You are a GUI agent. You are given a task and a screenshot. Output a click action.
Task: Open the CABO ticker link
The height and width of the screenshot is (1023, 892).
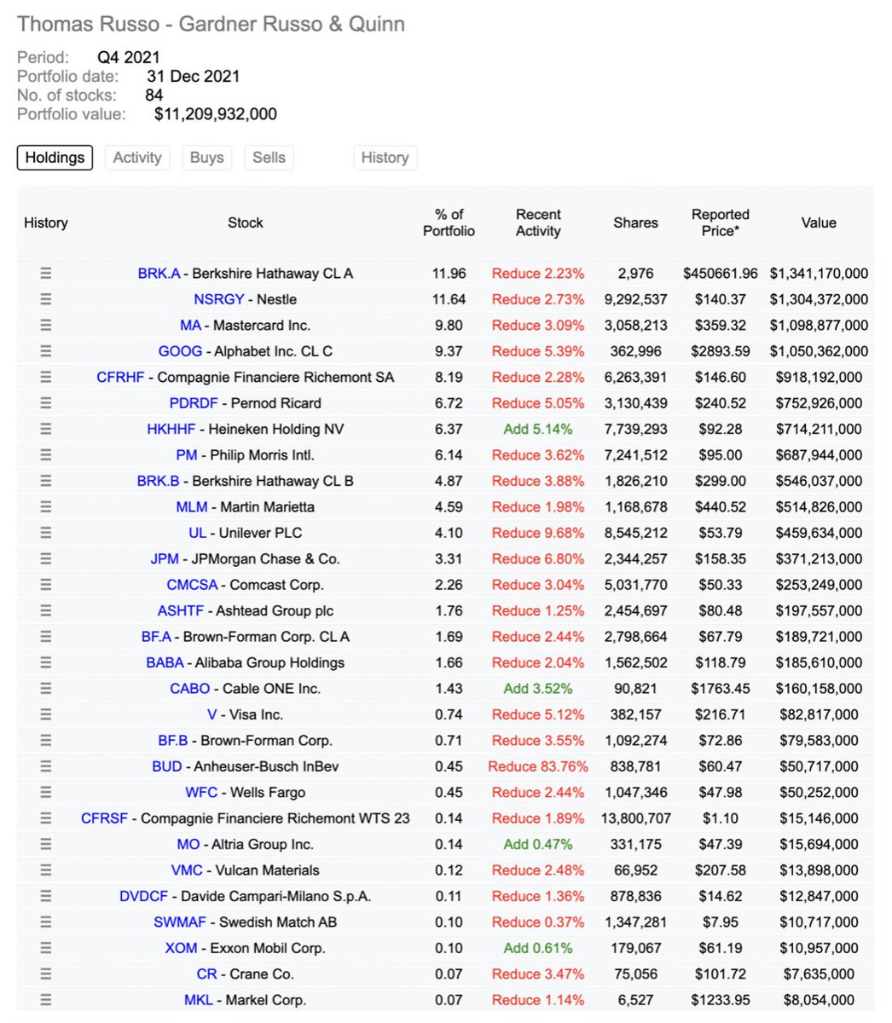coord(190,689)
